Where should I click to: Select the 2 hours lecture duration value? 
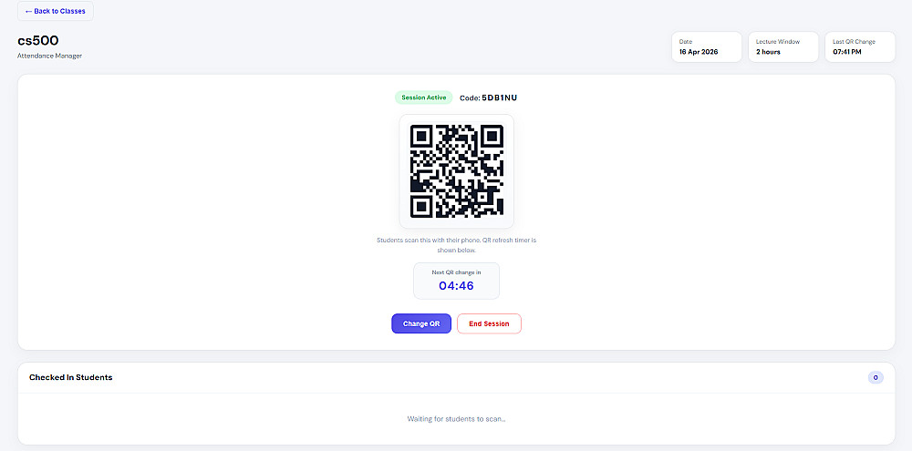(x=768, y=52)
